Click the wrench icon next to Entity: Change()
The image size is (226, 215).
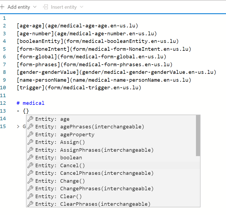click(x=30, y=181)
